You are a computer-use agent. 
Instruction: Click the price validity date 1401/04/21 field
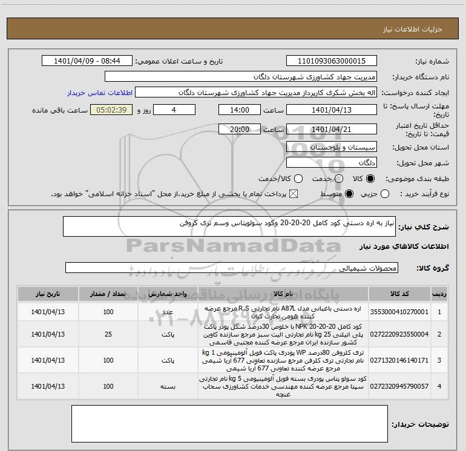(332, 129)
